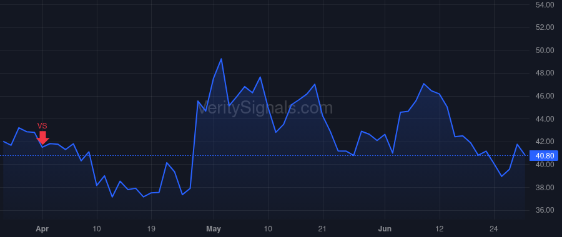Screen dimensions: 562x237
Task: Click the 21 date label on time axis
Action: [323, 229]
